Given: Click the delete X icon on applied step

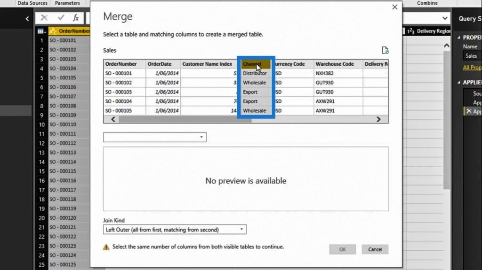Looking at the screenshot, I should click(468, 111).
